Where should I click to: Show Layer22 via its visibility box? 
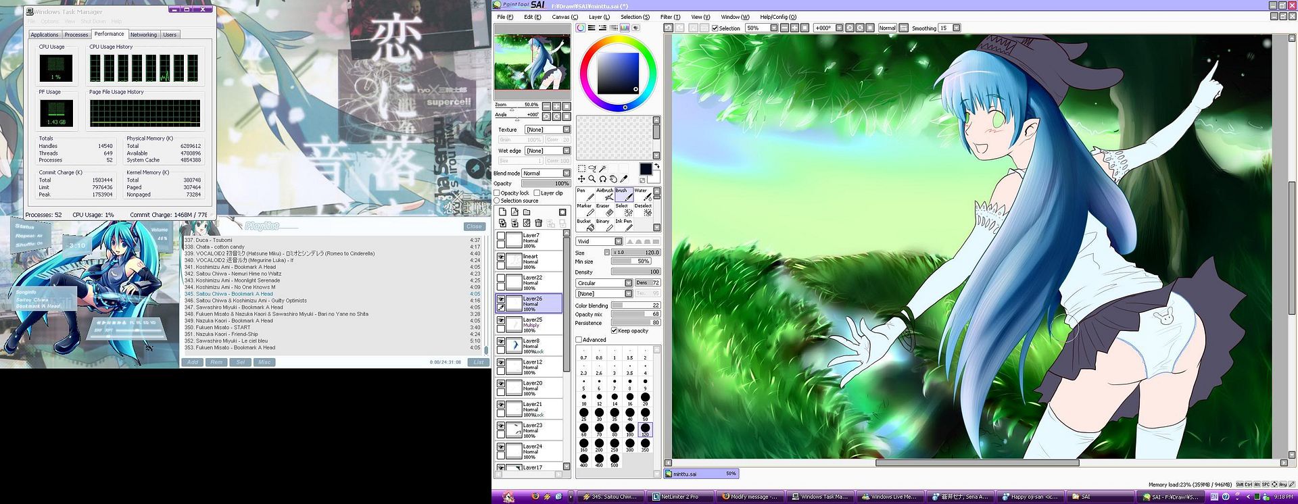pos(501,278)
